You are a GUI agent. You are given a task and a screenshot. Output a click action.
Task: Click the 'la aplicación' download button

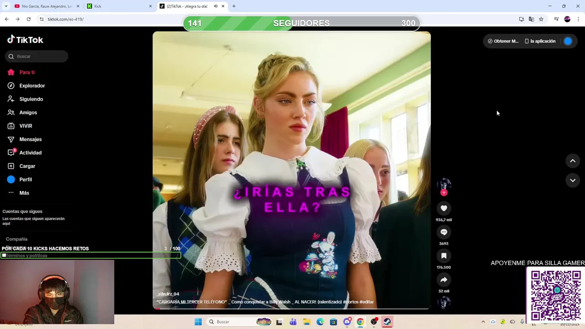click(x=540, y=41)
